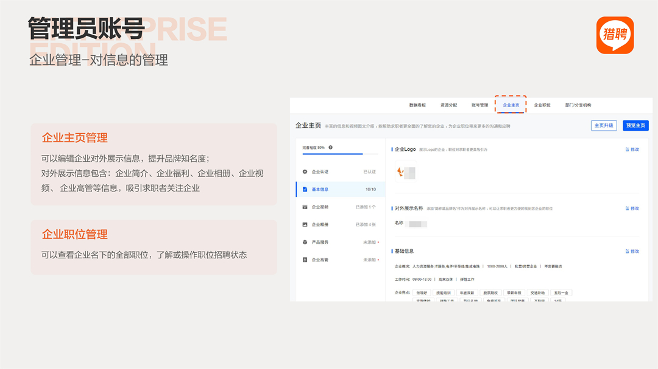Click the 产品服务 cube icon
Viewport: 658px width, 369px height.
(305, 242)
